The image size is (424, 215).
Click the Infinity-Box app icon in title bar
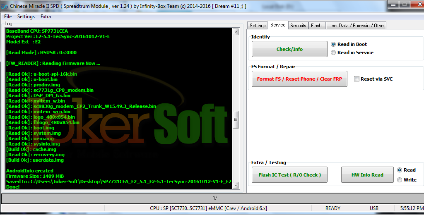tap(4, 6)
